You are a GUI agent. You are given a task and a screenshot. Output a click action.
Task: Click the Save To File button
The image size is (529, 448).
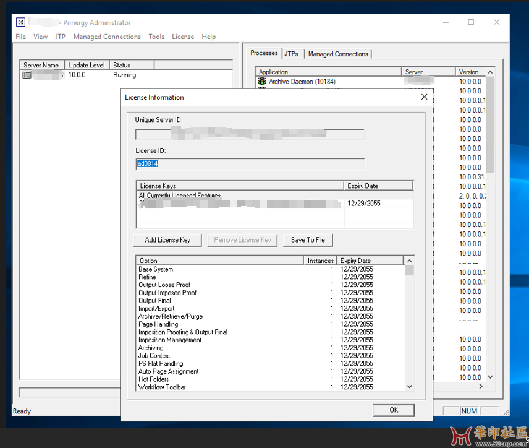click(308, 240)
